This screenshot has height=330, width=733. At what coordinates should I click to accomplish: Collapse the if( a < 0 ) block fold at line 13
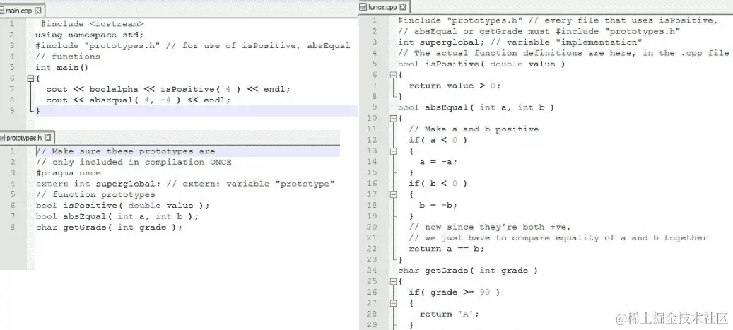[x=393, y=151]
